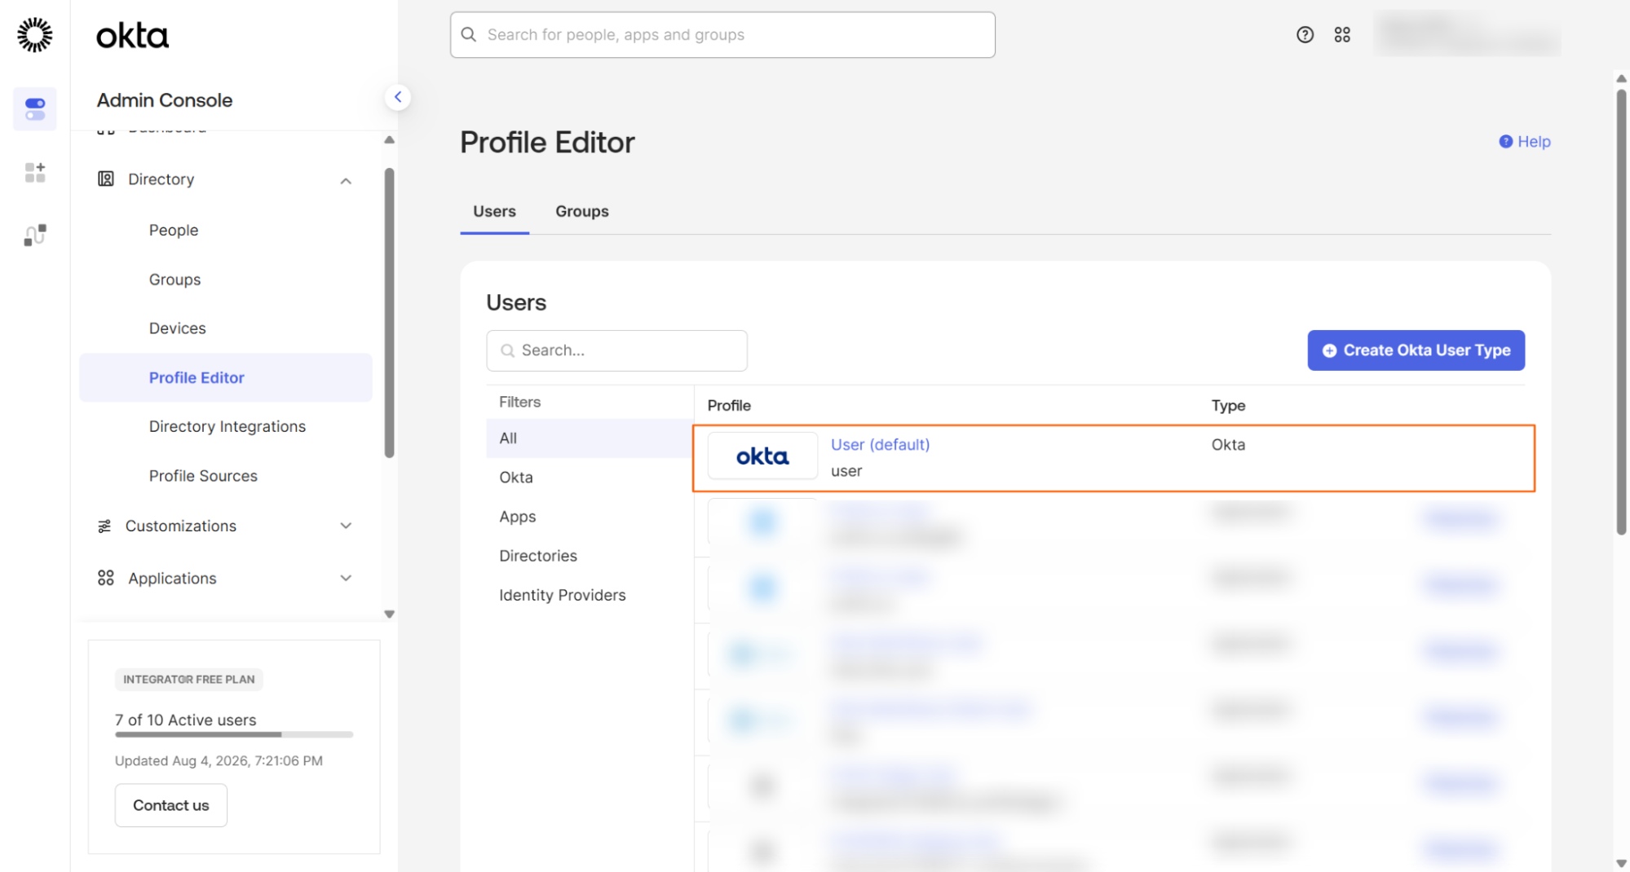Click the active users progress bar
This screenshot has height=872, width=1630.
pyautogui.click(x=234, y=734)
